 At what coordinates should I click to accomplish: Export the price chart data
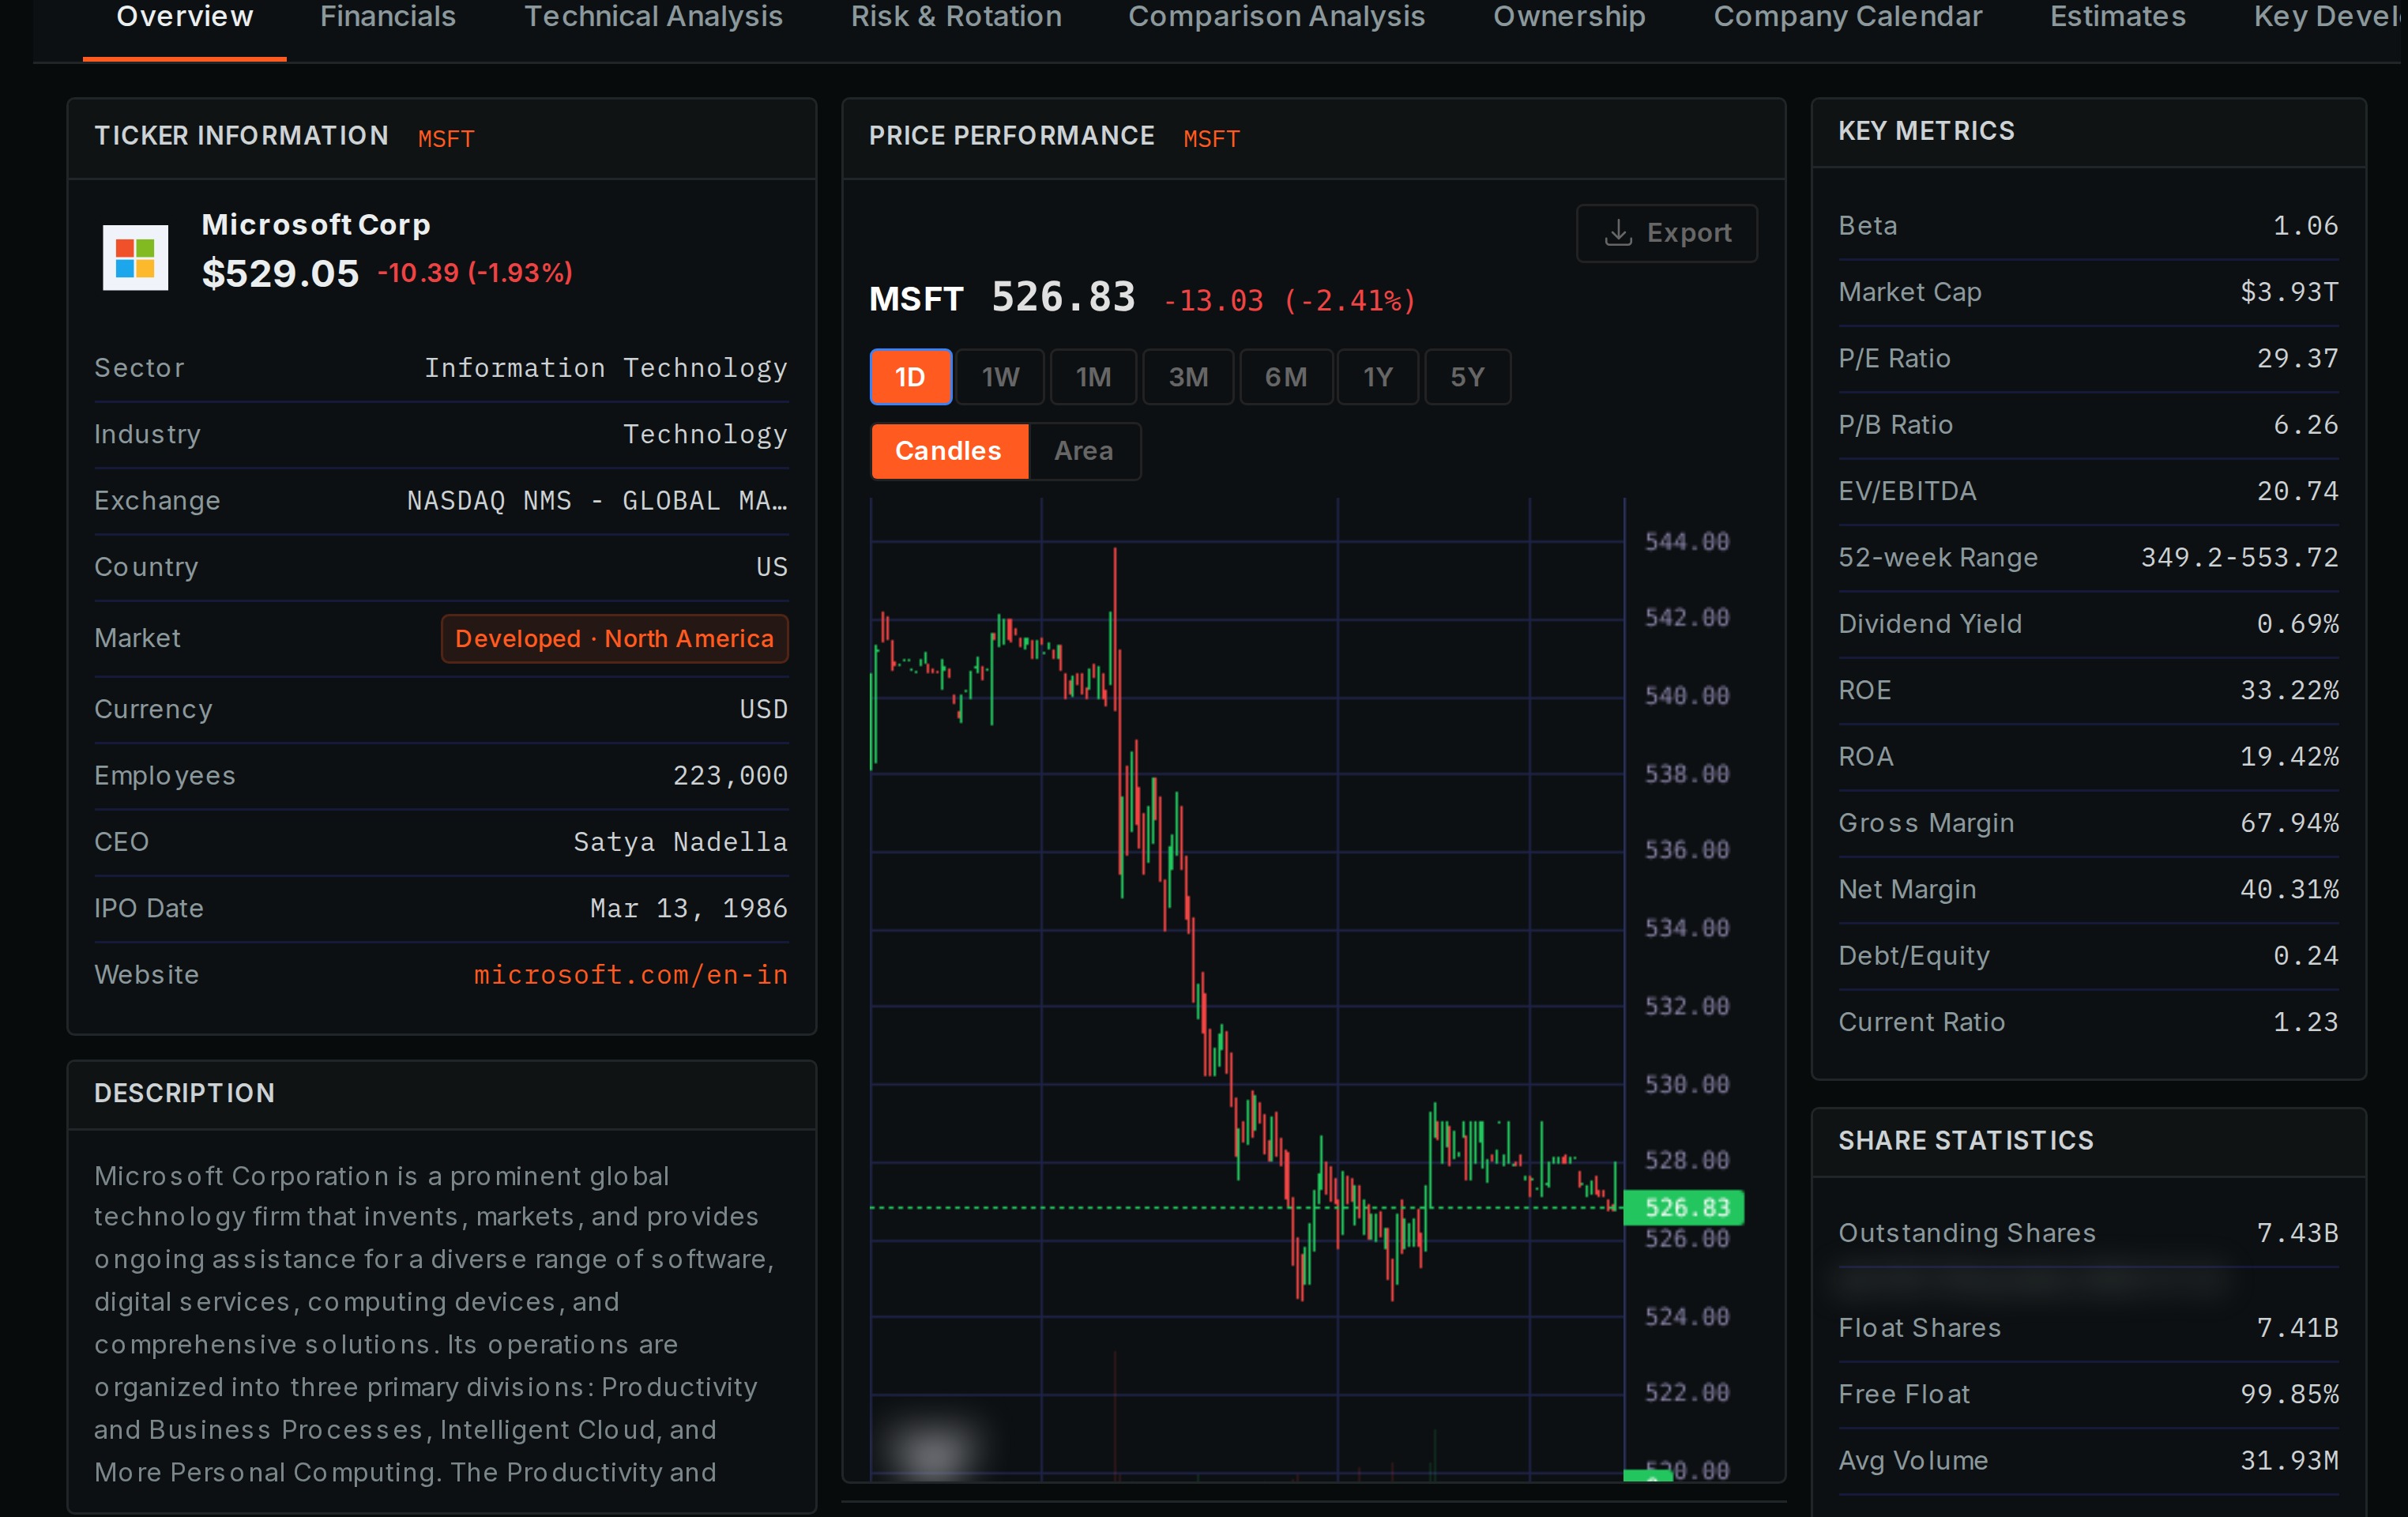click(1666, 233)
